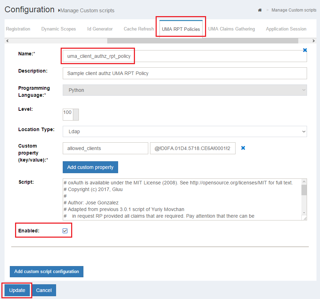Expand the Location Type dropdown
Screen dimensions: 320x299
coord(185,131)
